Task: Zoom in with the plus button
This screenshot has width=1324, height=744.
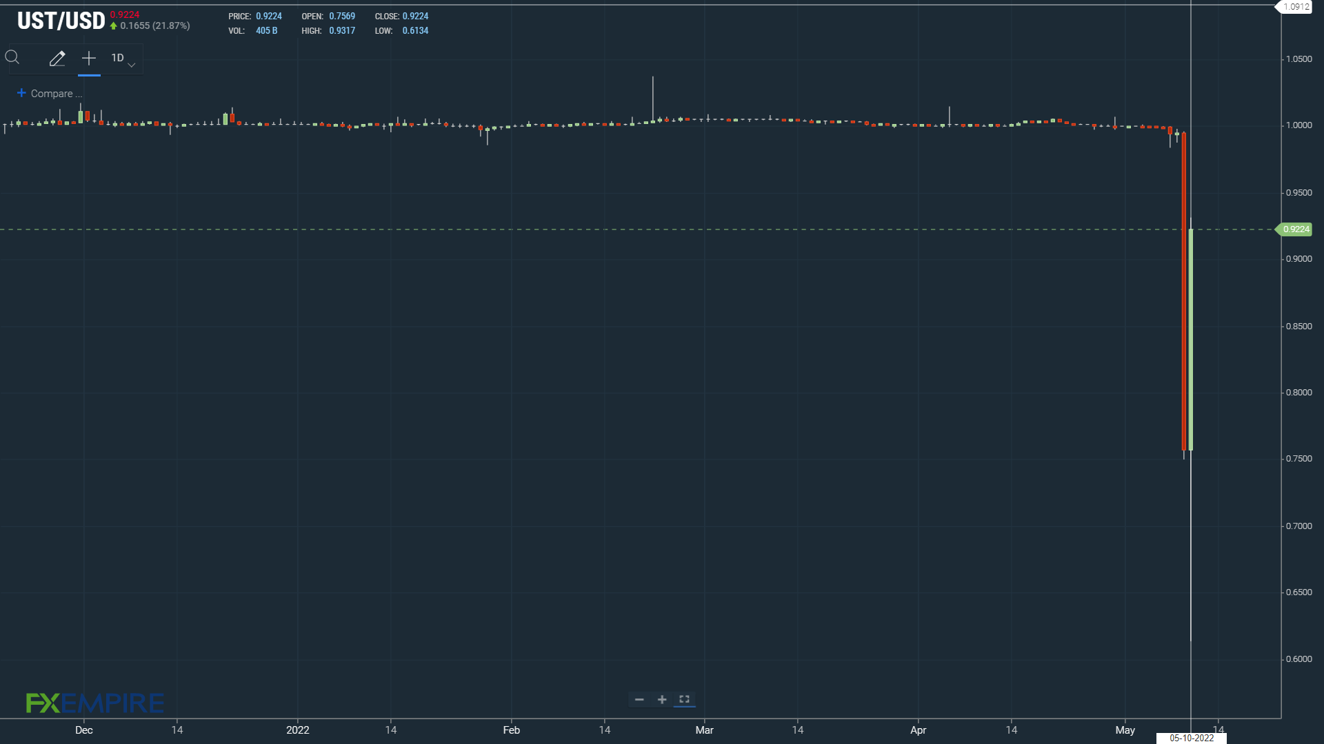Action: 662,699
